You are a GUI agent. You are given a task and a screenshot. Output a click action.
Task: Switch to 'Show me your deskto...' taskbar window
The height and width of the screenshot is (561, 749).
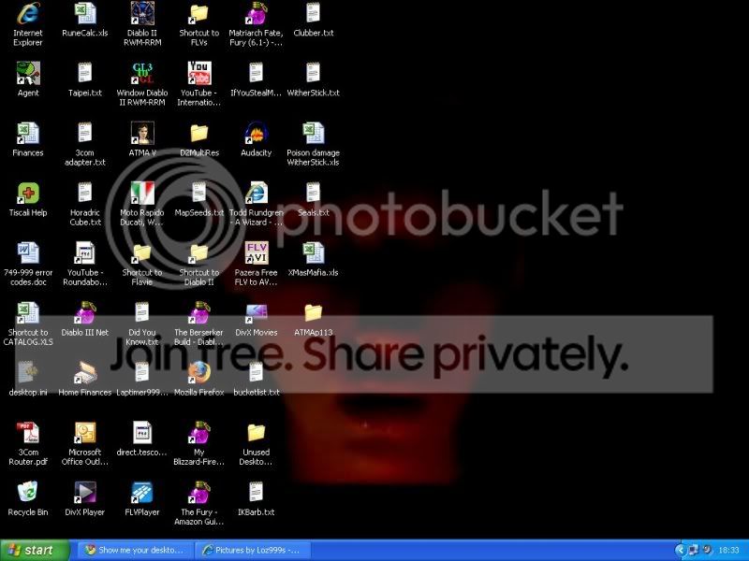135,550
